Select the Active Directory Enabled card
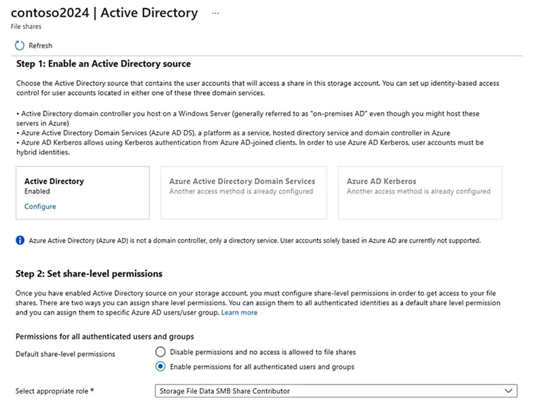 pos(83,193)
